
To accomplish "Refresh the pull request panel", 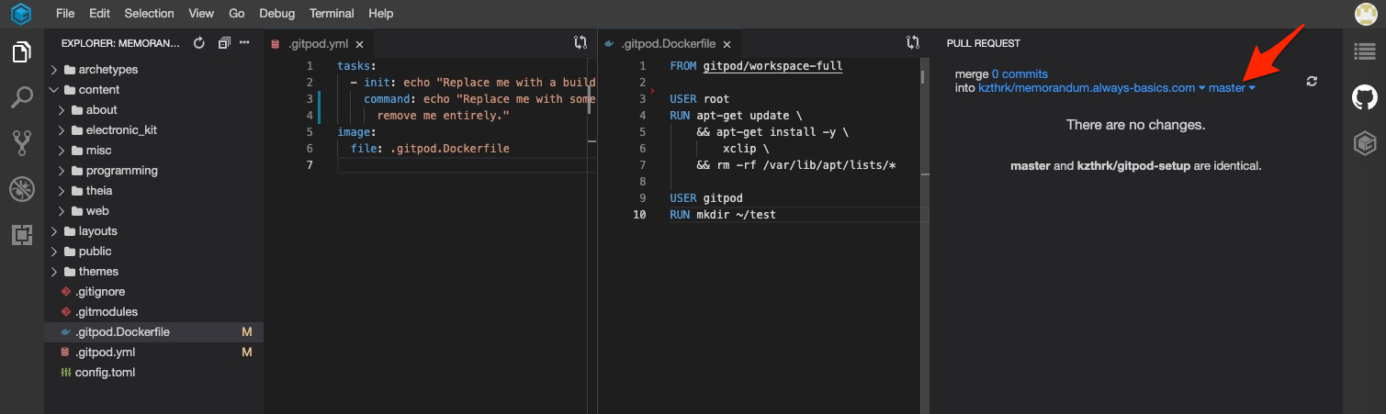I will click(1312, 81).
